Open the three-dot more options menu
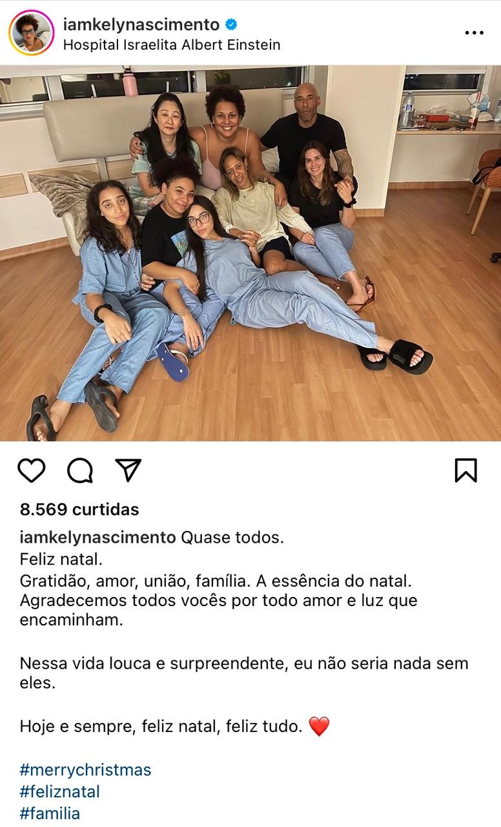This screenshot has height=827, width=501. [x=475, y=33]
